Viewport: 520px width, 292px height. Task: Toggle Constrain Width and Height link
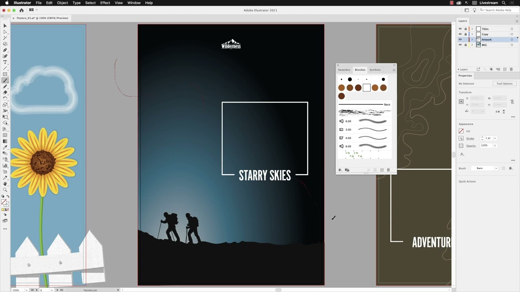(512, 102)
